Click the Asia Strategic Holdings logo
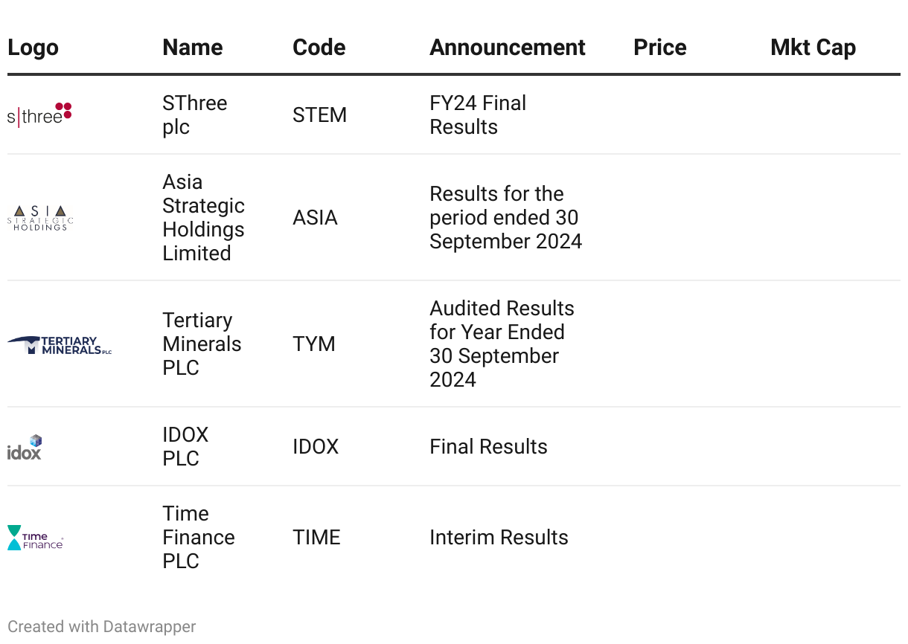The width and height of the screenshot is (908, 644). pos(41,218)
